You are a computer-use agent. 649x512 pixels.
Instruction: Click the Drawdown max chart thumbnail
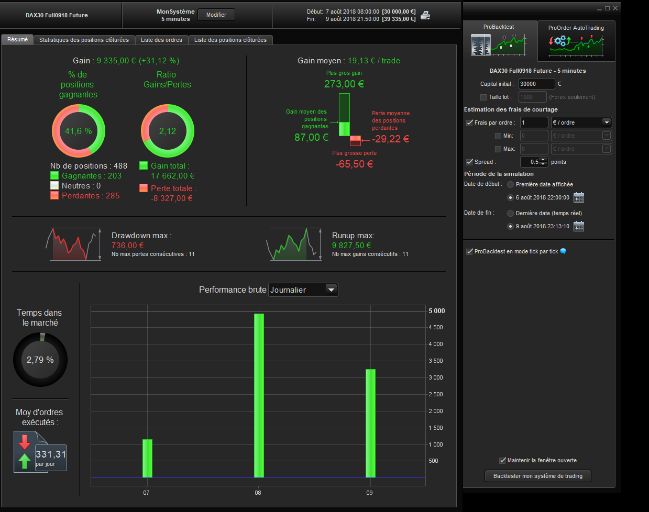click(x=74, y=244)
